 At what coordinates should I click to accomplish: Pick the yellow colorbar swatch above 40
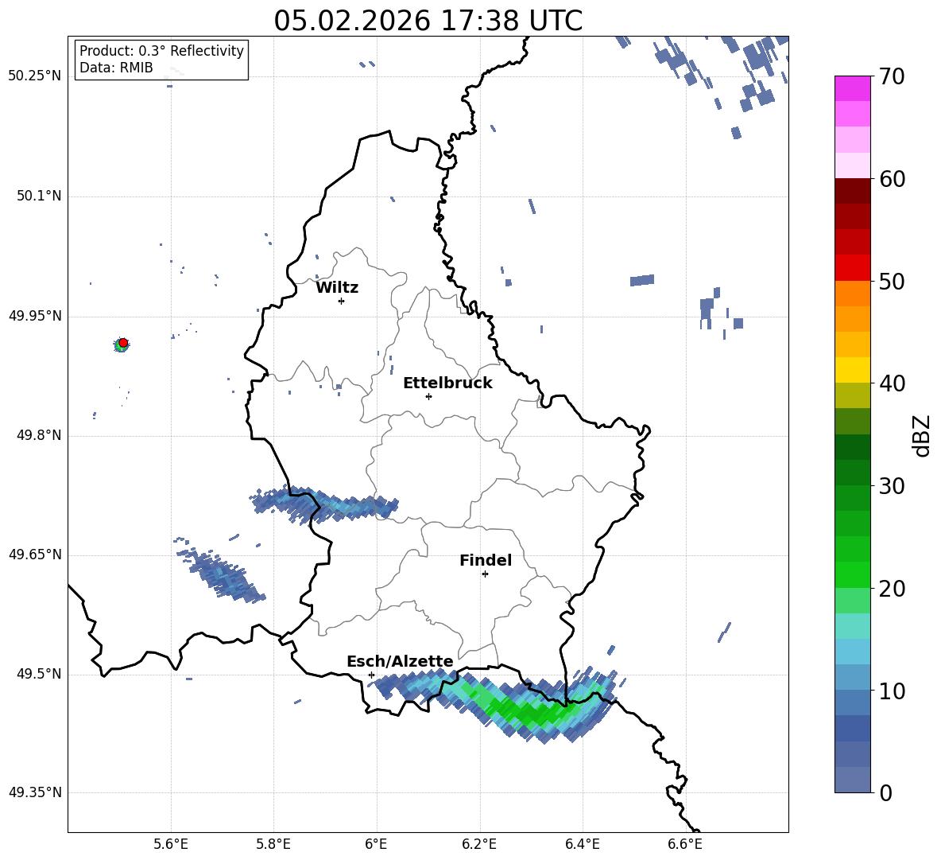click(x=852, y=370)
